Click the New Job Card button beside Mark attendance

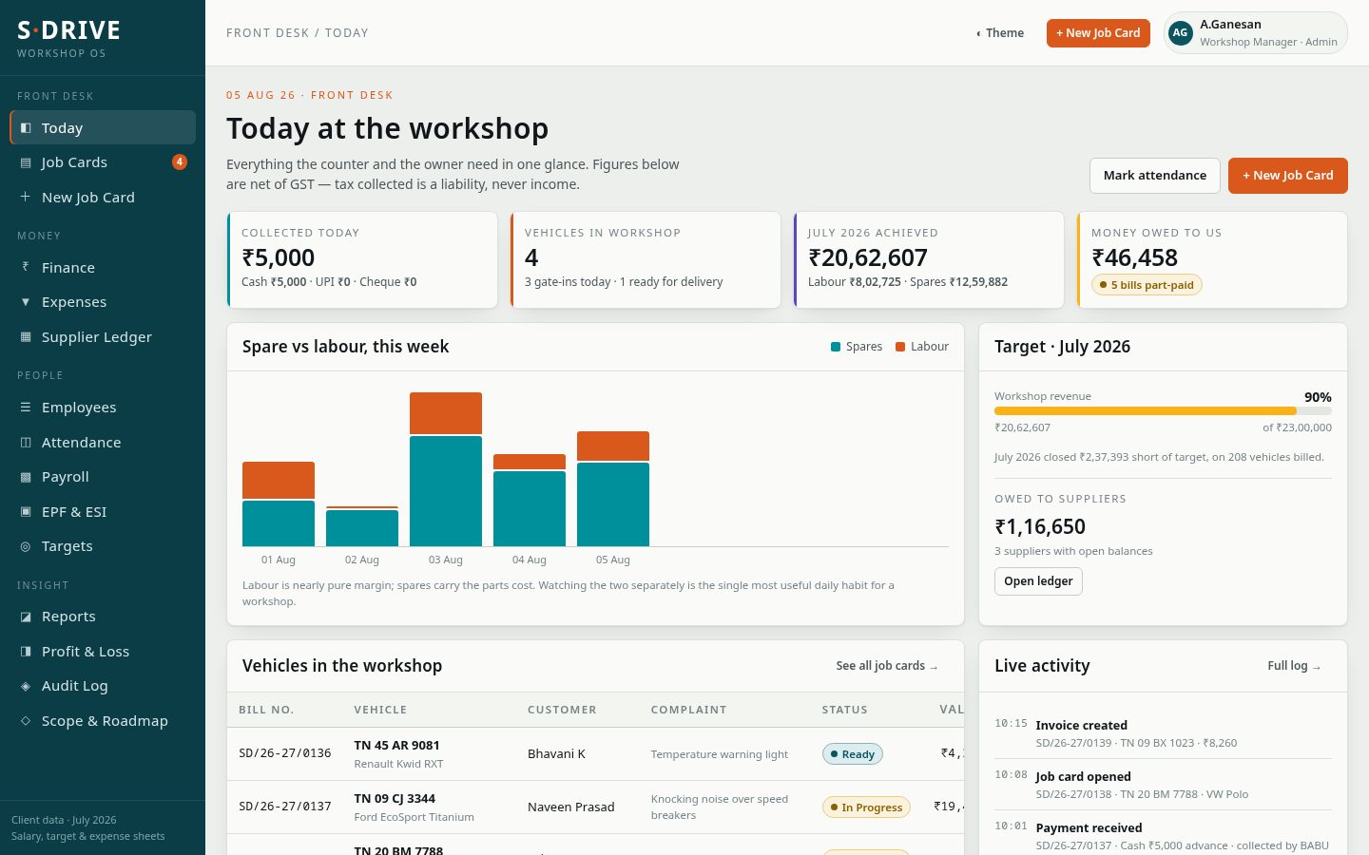[x=1288, y=176]
